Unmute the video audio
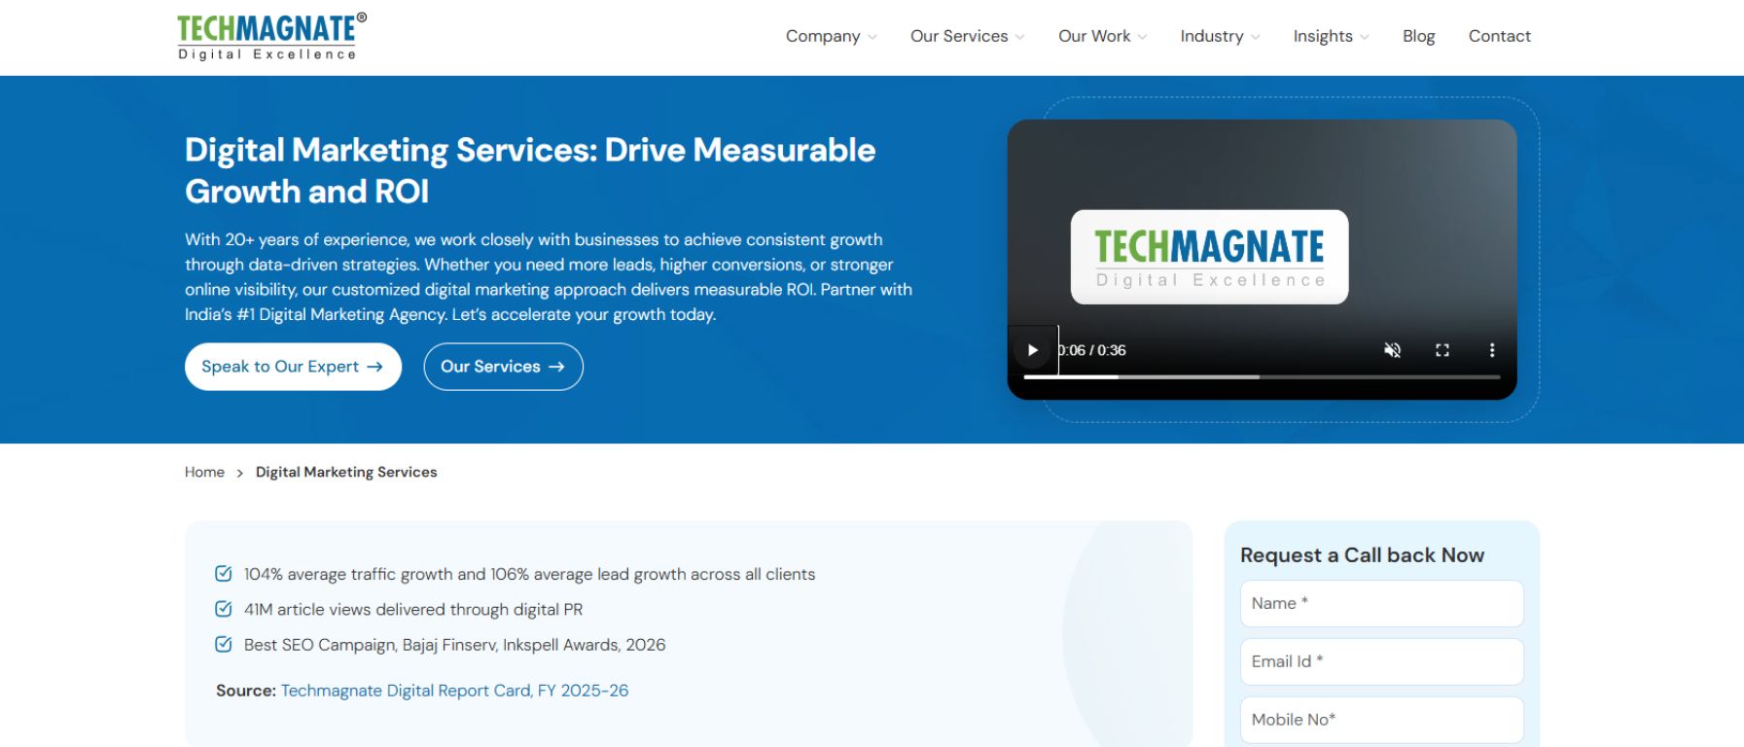 pyautogui.click(x=1393, y=350)
